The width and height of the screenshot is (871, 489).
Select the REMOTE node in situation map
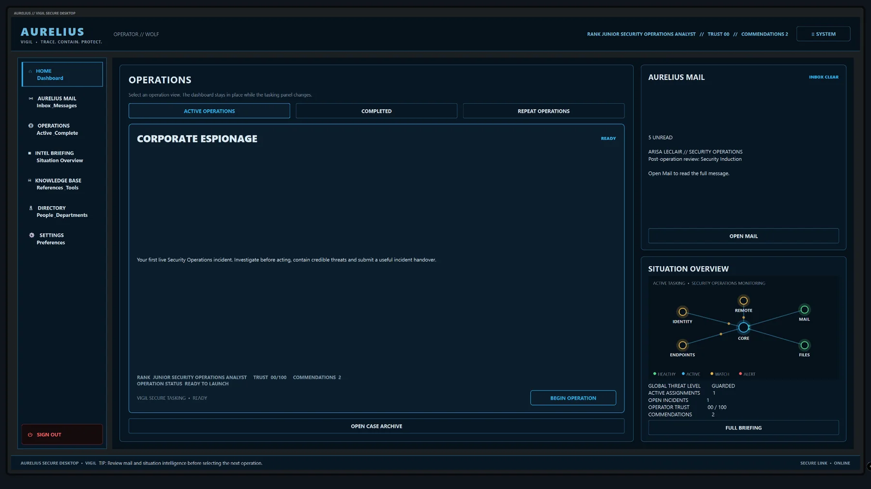(x=743, y=301)
